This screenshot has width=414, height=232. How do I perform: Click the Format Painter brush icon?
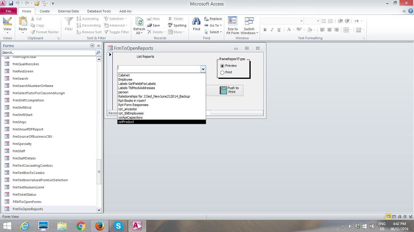pyautogui.click(x=33, y=32)
